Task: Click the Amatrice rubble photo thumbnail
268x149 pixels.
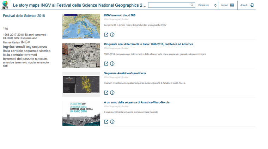Action: (81, 55)
